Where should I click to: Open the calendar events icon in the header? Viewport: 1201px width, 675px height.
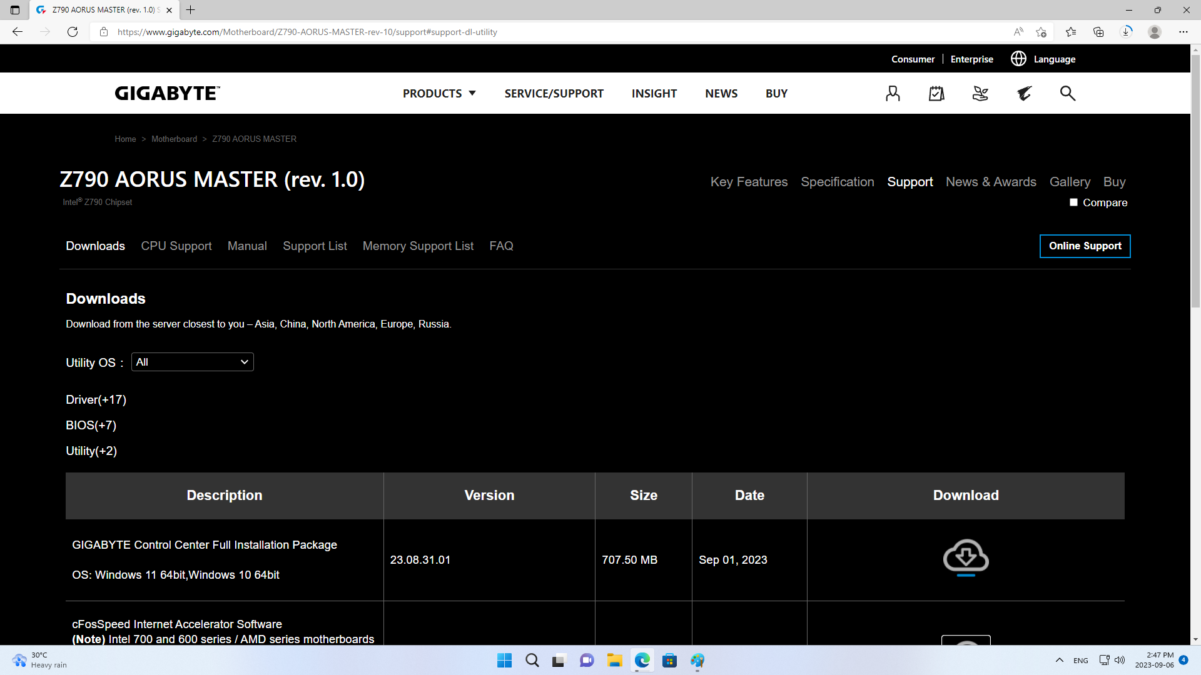pyautogui.click(x=936, y=93)
